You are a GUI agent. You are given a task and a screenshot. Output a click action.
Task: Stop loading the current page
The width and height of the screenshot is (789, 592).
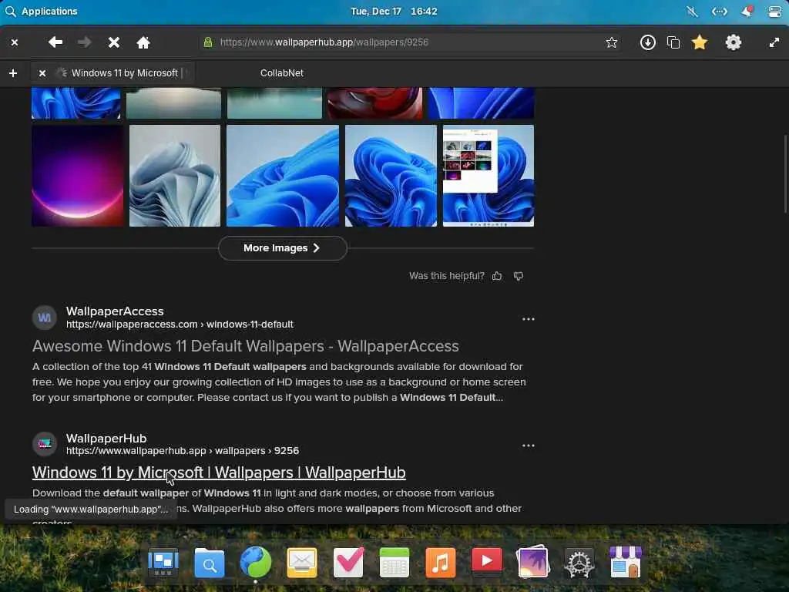(x=114, y=42)
